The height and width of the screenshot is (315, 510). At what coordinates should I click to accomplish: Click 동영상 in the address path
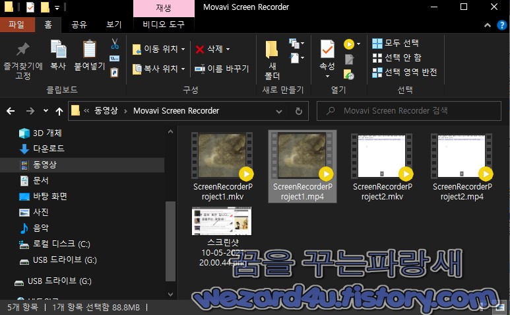coord(106,111)
